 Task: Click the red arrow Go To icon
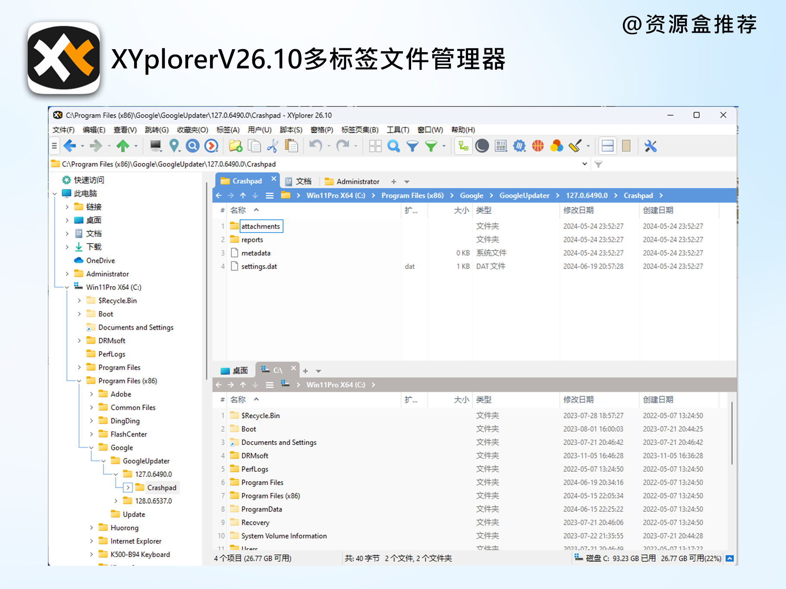click(211, 146)
